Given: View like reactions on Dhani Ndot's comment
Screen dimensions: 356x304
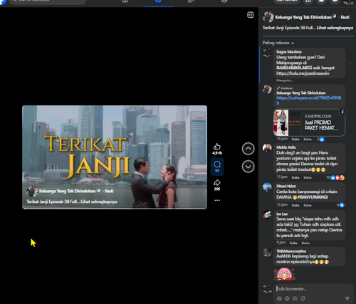Looking at the screenshot, I should pos(341,205).
